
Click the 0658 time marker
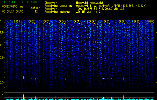pos(122,21)
